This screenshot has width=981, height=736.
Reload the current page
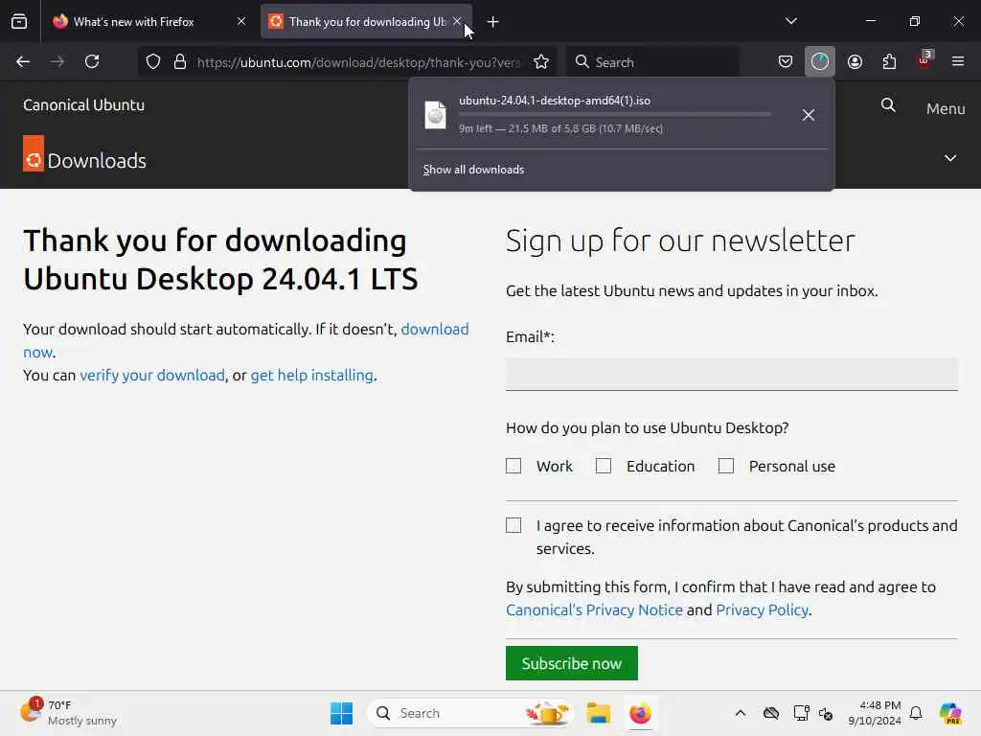click(x=92, y=62)
